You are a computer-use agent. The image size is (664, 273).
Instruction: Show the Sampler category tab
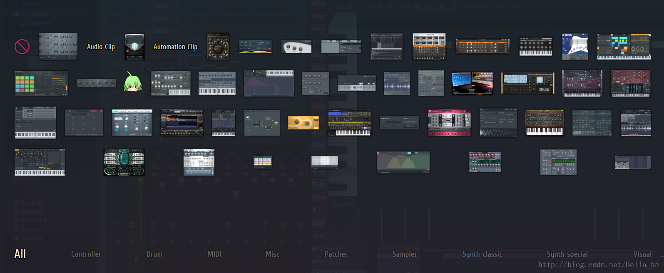pyautogui.click(x=404, y=254)
